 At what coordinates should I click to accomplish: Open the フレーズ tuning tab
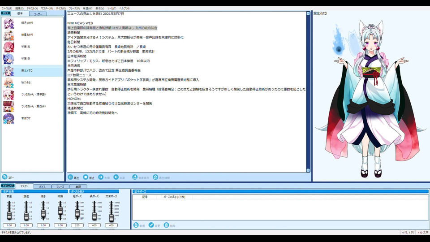click(x=60, y=186)
